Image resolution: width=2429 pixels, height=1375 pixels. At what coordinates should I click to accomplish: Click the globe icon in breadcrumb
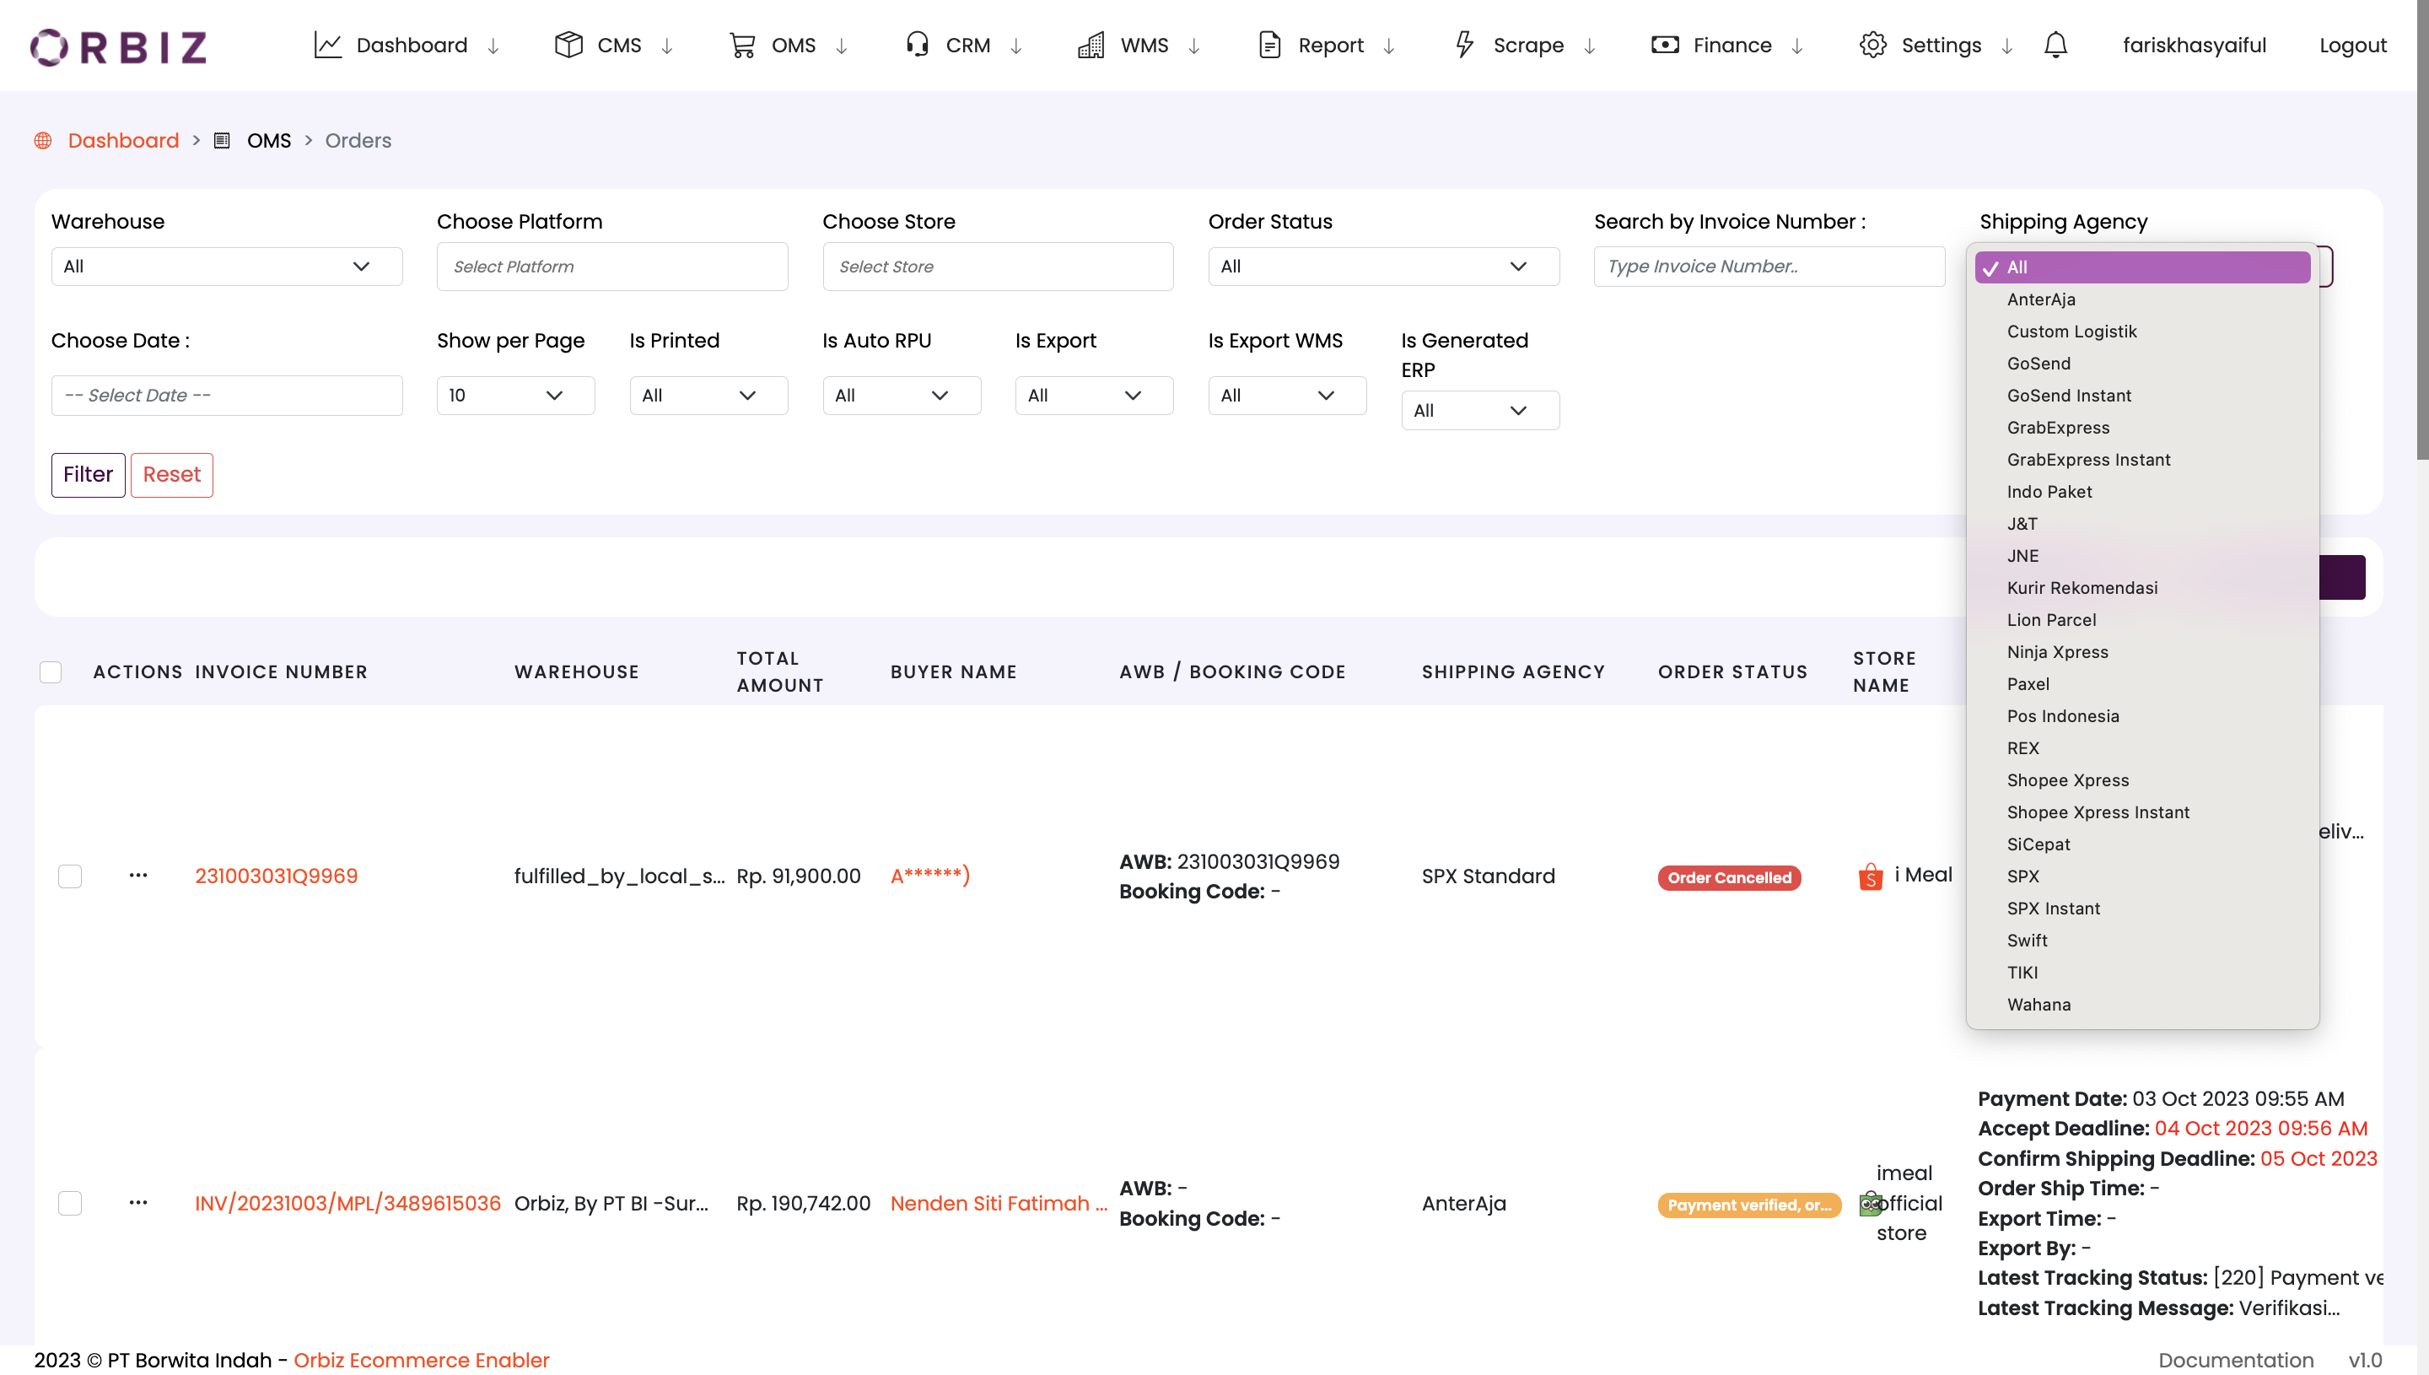point(42,141)
